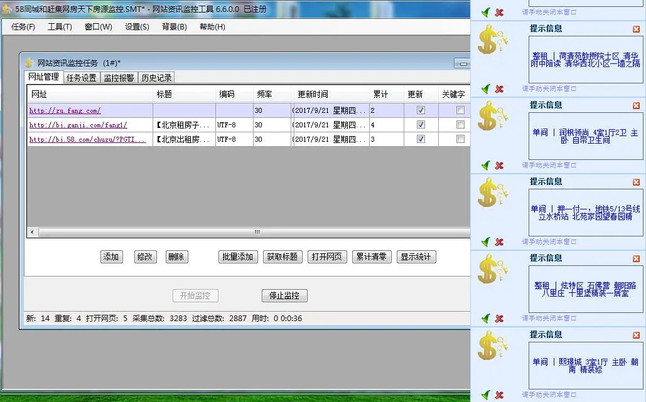Click gold dollar icon of 炫特区 notification
Viewport: 646px width, 402px height.
(x=492, y=268)
